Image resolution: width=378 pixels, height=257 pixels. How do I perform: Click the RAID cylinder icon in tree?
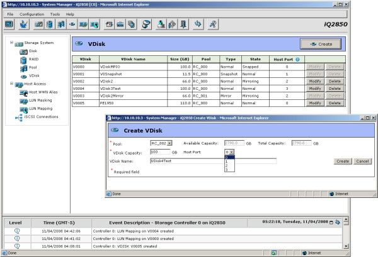click(23, 60)
